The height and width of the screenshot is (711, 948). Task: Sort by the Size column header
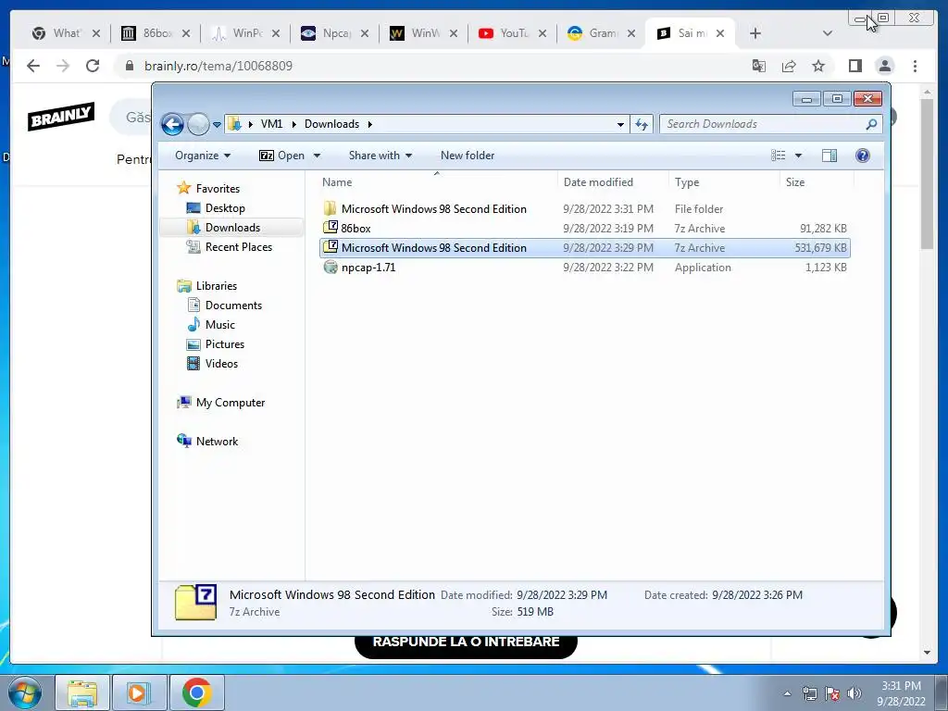click(817, 182)
